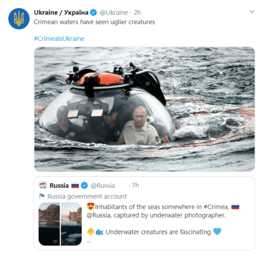Open the #Crimea hashtag in quoted tweet

(216, 207)
